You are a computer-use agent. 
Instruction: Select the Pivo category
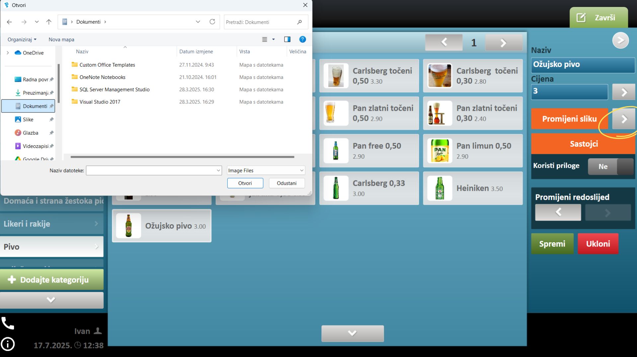tap(51, 247)
